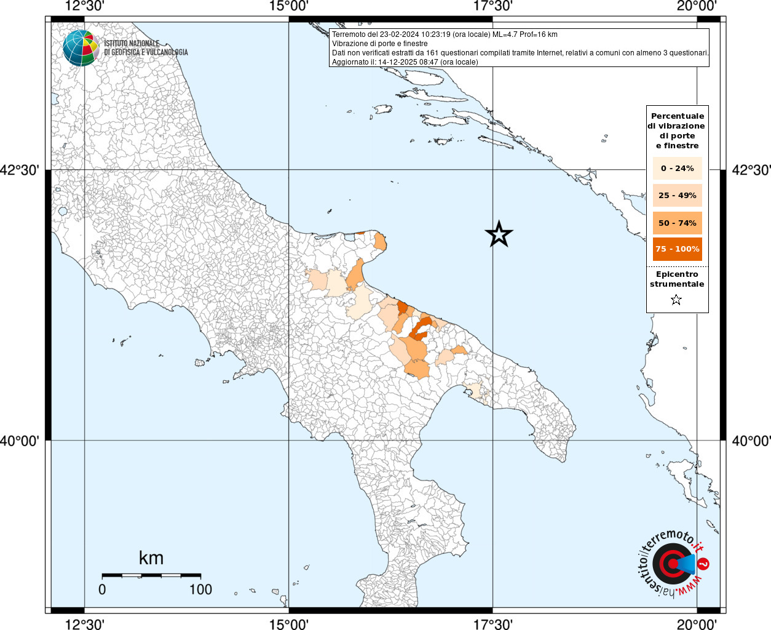Select the 75 - 100% legend swatch

(x=677, y=249)
